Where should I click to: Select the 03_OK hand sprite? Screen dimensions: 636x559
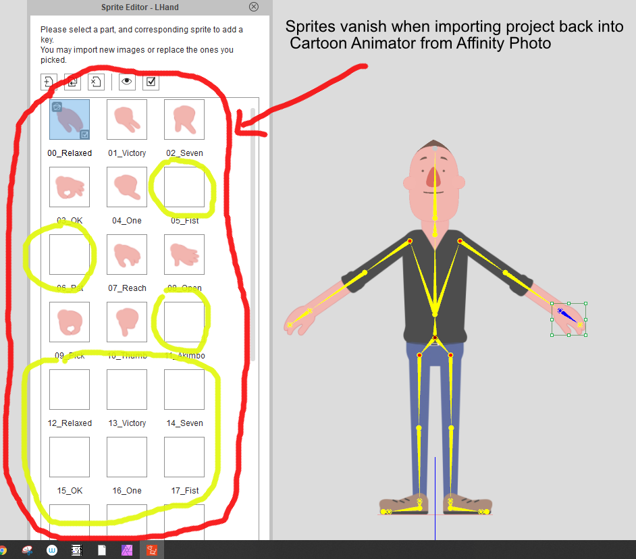click(x=70, y=187)
